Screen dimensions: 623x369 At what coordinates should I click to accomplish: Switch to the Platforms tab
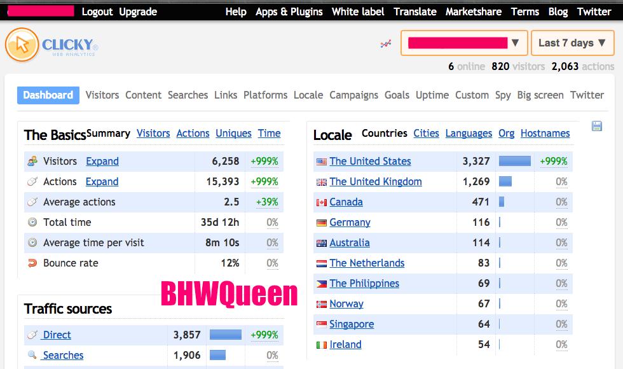265,95
